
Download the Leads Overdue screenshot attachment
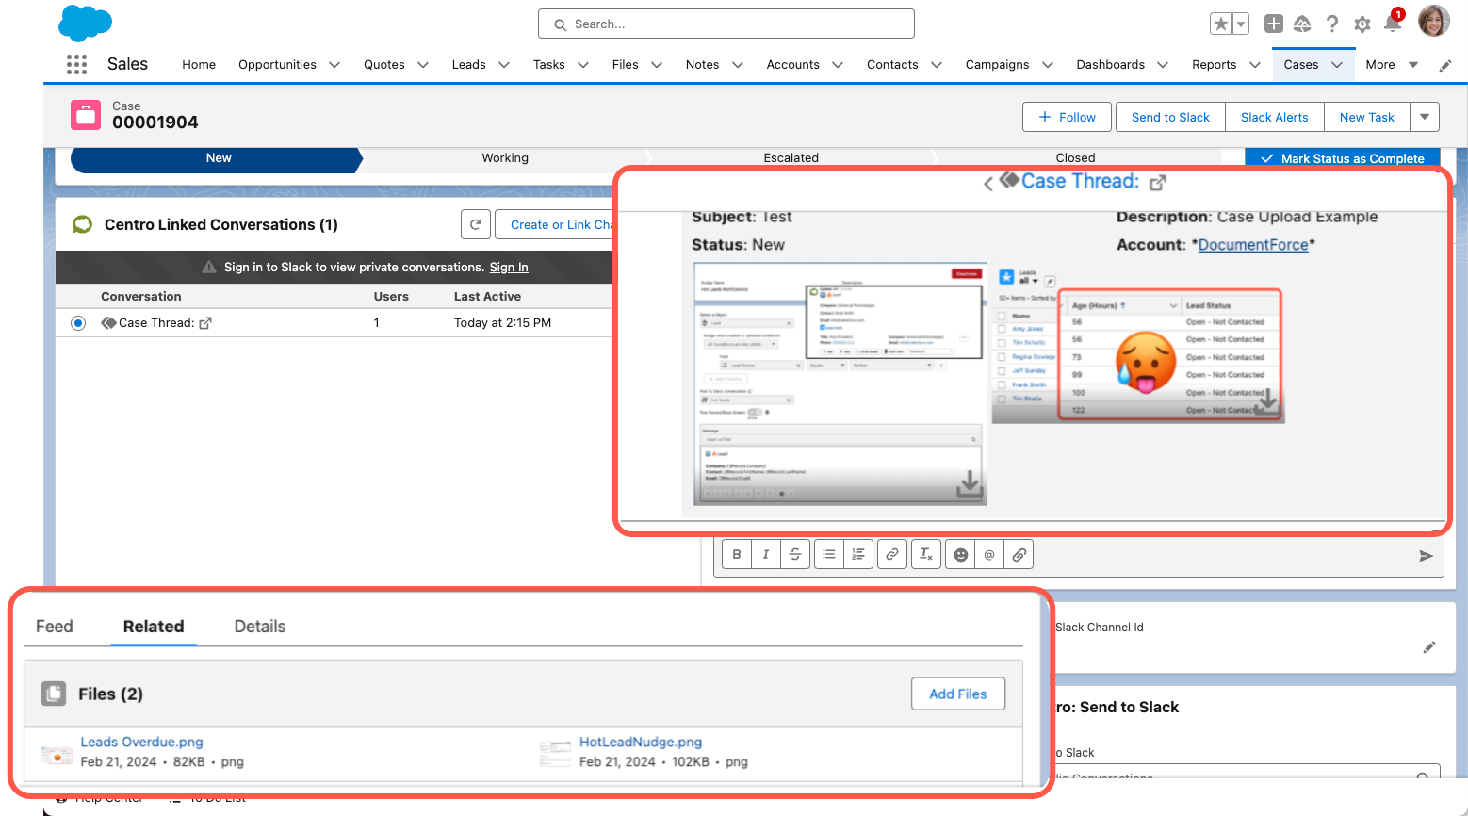[x=1268, y=400]
